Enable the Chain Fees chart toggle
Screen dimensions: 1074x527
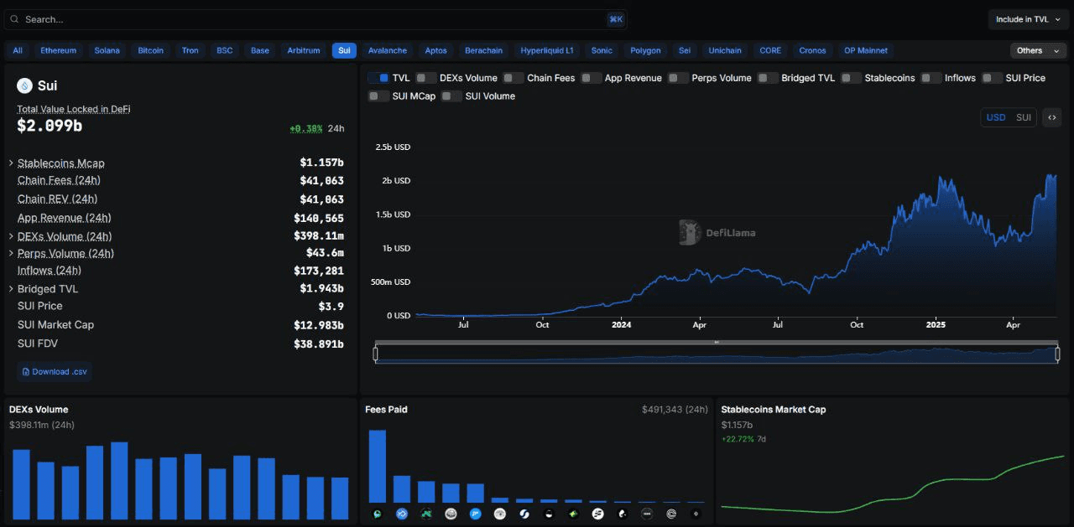(x=514, y=78)
